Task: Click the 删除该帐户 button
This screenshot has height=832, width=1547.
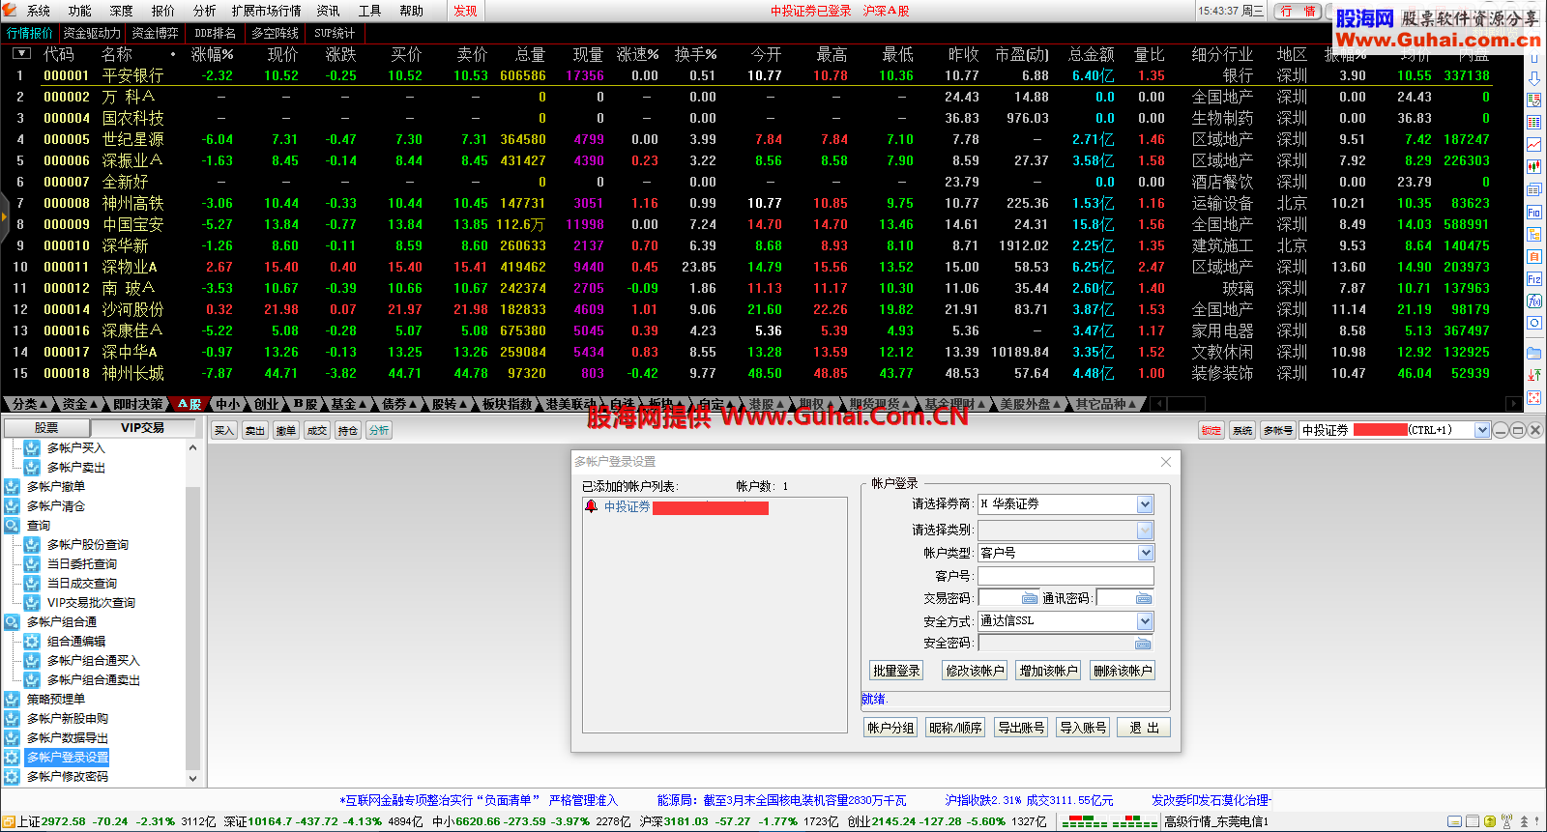Action: pyautogui.click(x=1122, y=671)
